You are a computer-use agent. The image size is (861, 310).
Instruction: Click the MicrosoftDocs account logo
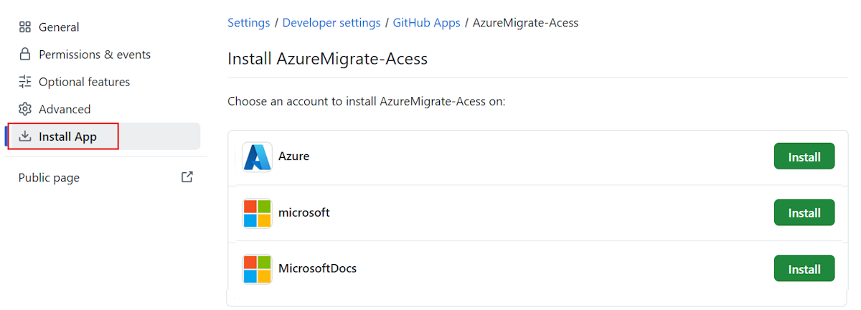[257, 269]
